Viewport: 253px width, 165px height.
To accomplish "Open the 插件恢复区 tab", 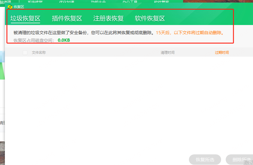I will (67, 19).
